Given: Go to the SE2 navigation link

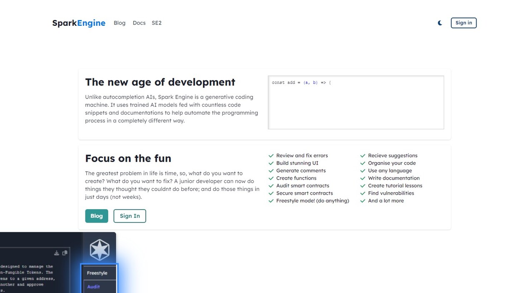Looking at the screenshot, I should coord(157,23).
